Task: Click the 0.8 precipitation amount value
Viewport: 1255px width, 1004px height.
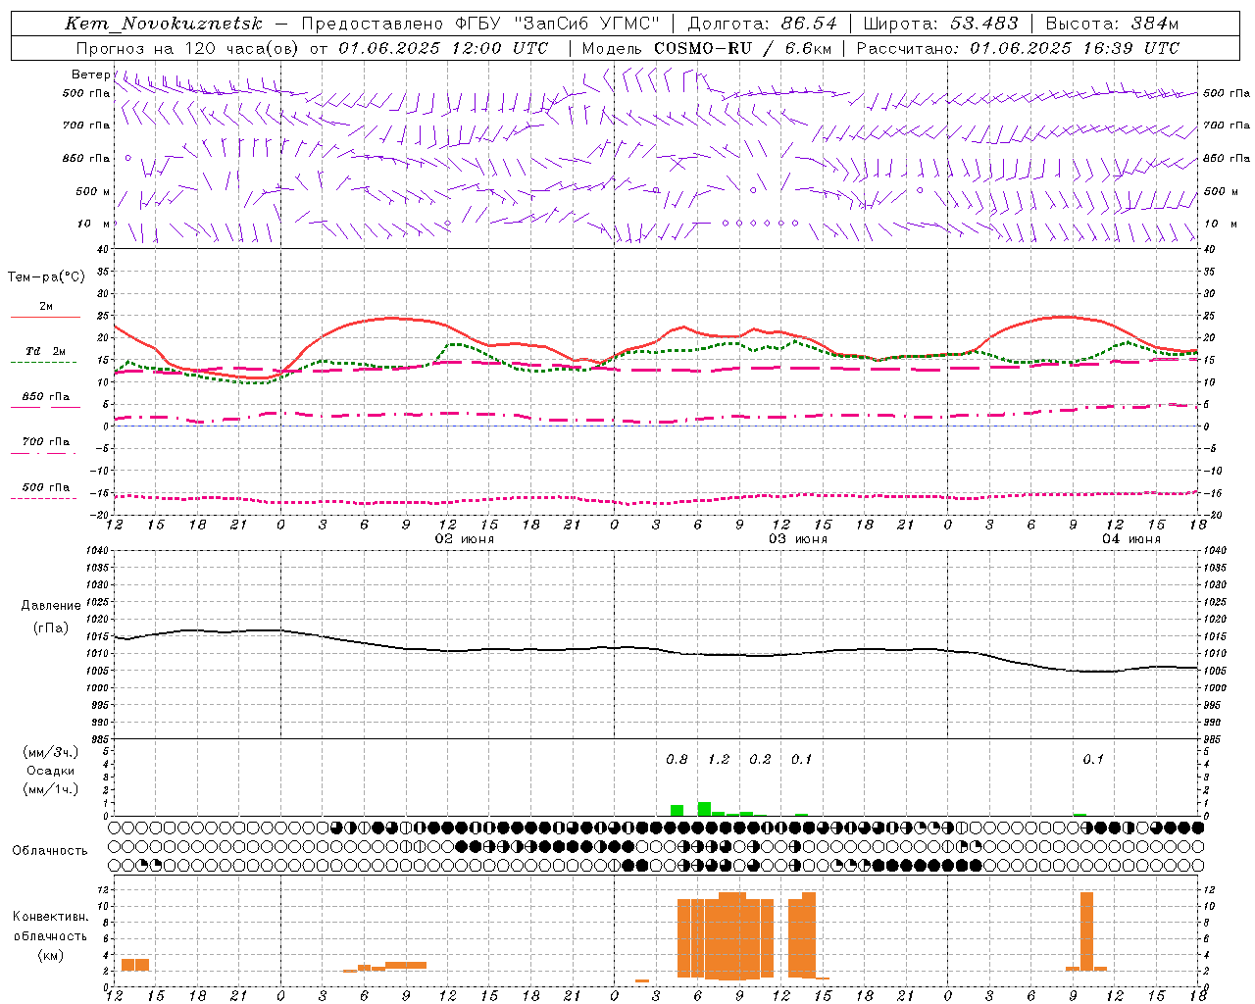Action: [x=677, y=759]
